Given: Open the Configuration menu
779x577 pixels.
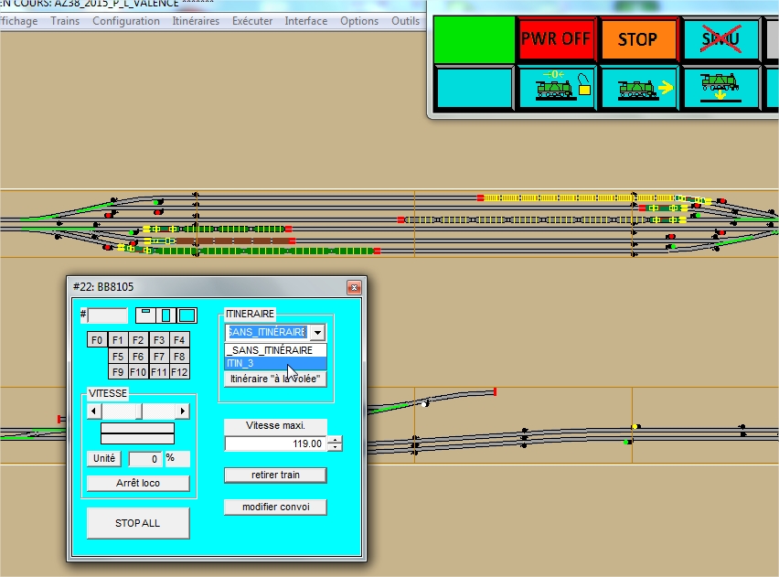Looking at the screenshot, I should coord(126,21).
